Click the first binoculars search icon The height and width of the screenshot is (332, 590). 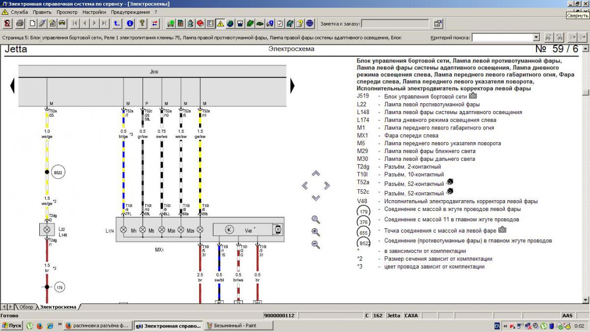point(548,37)
